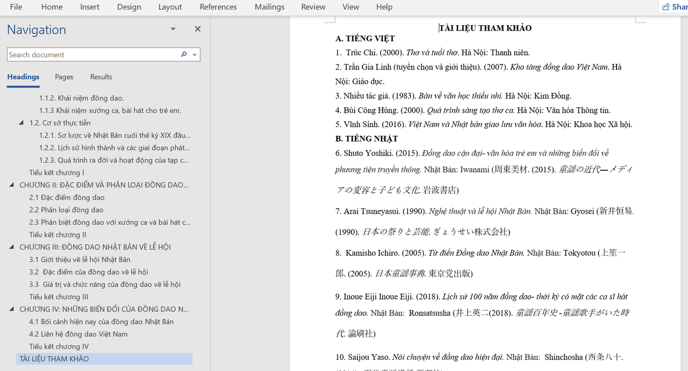This screenshot has width=688, height=371.
Task: Collapse the 1.2. Cơ sở thực tiễn node
Action: [21, 123]
